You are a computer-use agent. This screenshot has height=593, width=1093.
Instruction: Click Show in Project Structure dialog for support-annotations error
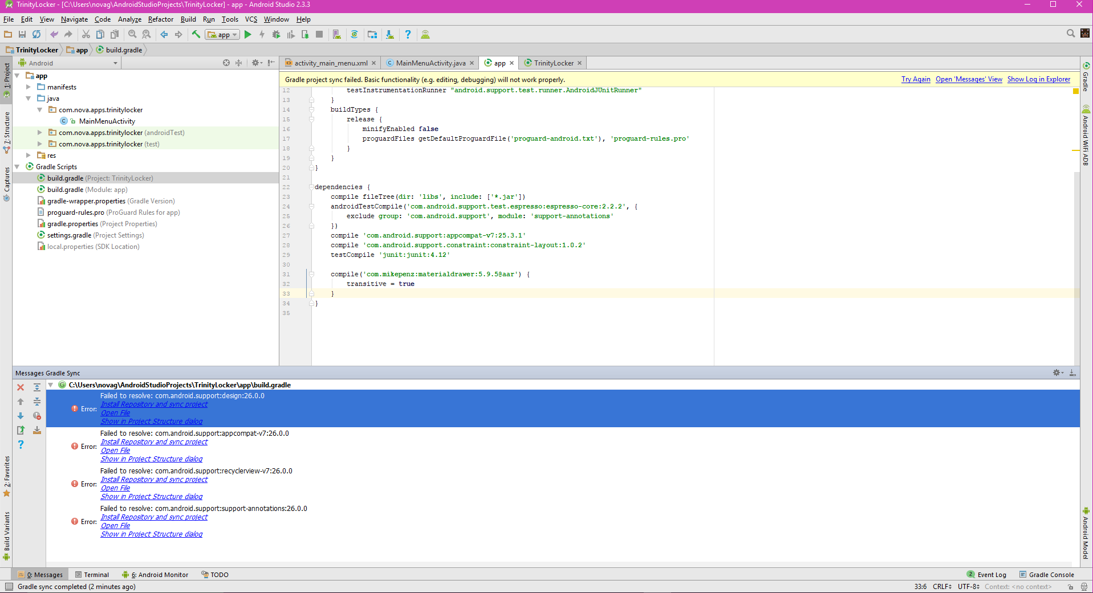152,534
